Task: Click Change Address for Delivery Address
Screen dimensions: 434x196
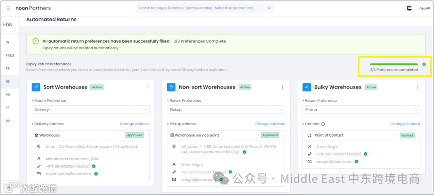Action: coord(135,124)
